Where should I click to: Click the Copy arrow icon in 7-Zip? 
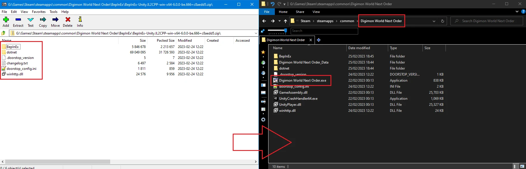coord(43,20)
